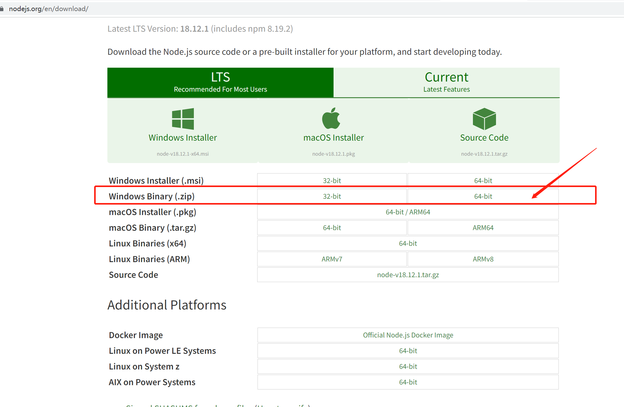Click the Linux on System z label
The image size is (624, 407).
pos(144,366)
